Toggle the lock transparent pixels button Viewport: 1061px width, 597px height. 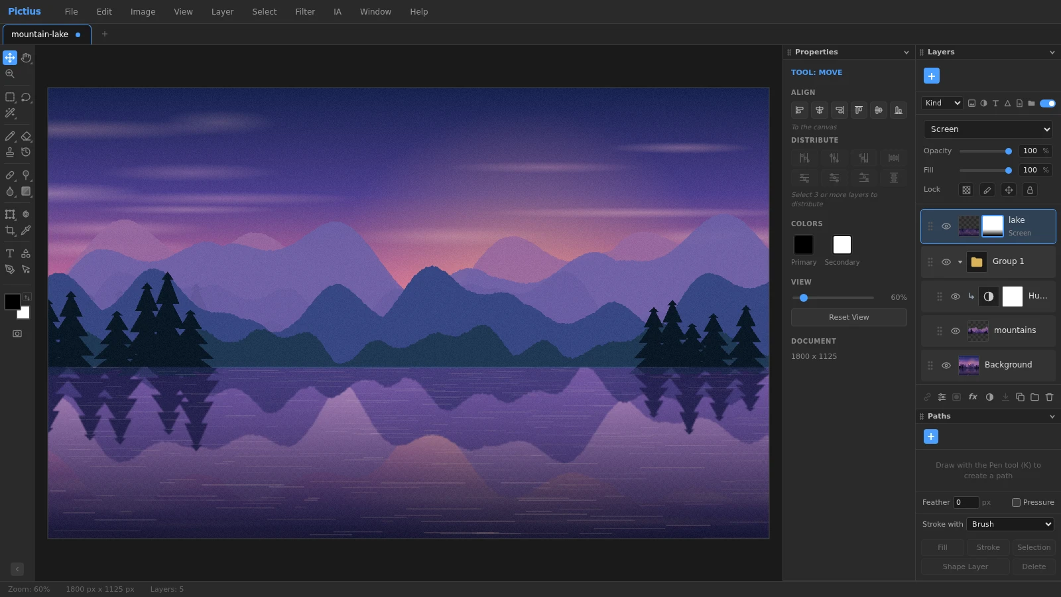click(x=966, y=190)
